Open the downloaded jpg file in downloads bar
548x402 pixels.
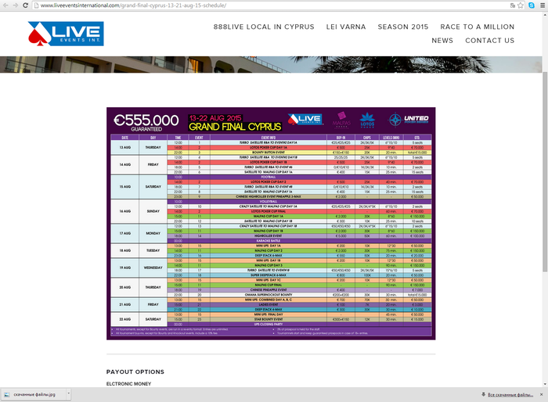click(34, 395)
